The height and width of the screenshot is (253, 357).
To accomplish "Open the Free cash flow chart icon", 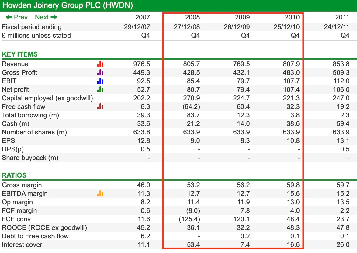I will [100, 107].
